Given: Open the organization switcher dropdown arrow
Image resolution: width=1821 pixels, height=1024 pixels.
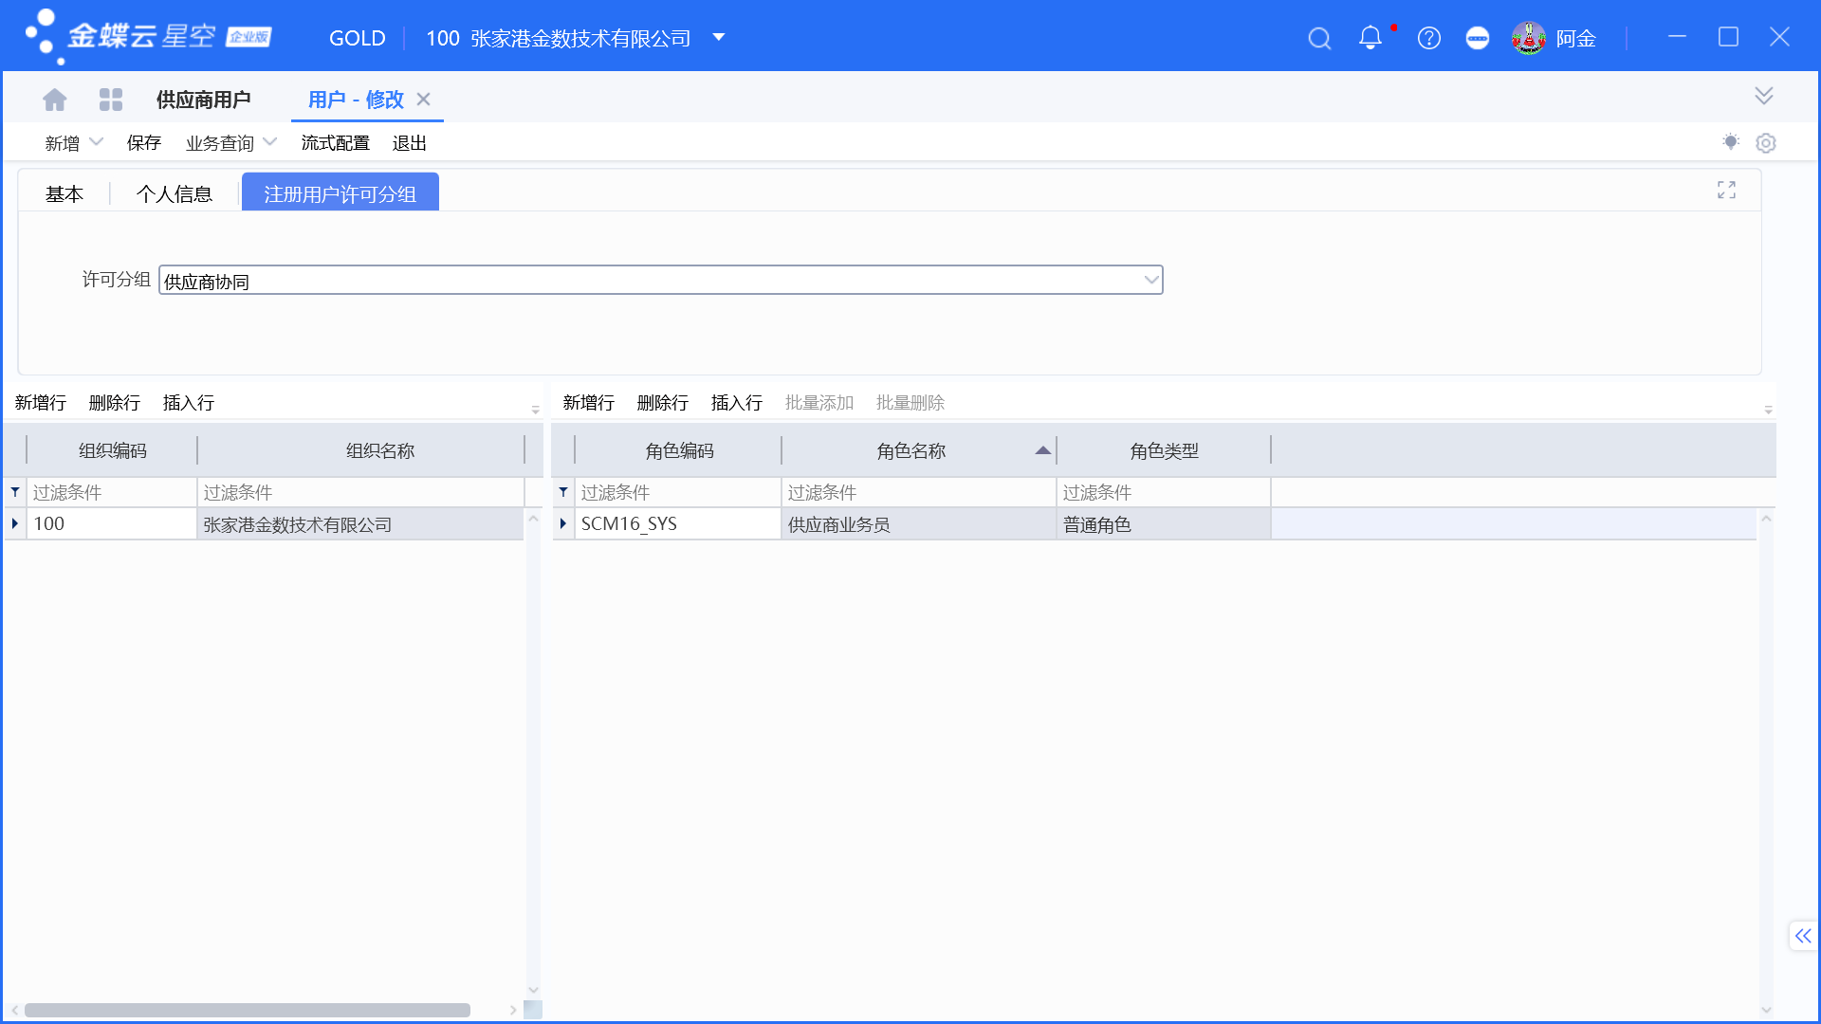Looking at the screenshot, I should (719, 38).
